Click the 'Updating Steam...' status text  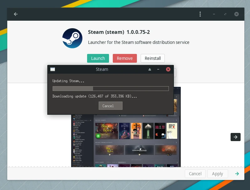[x=68, y=81]
